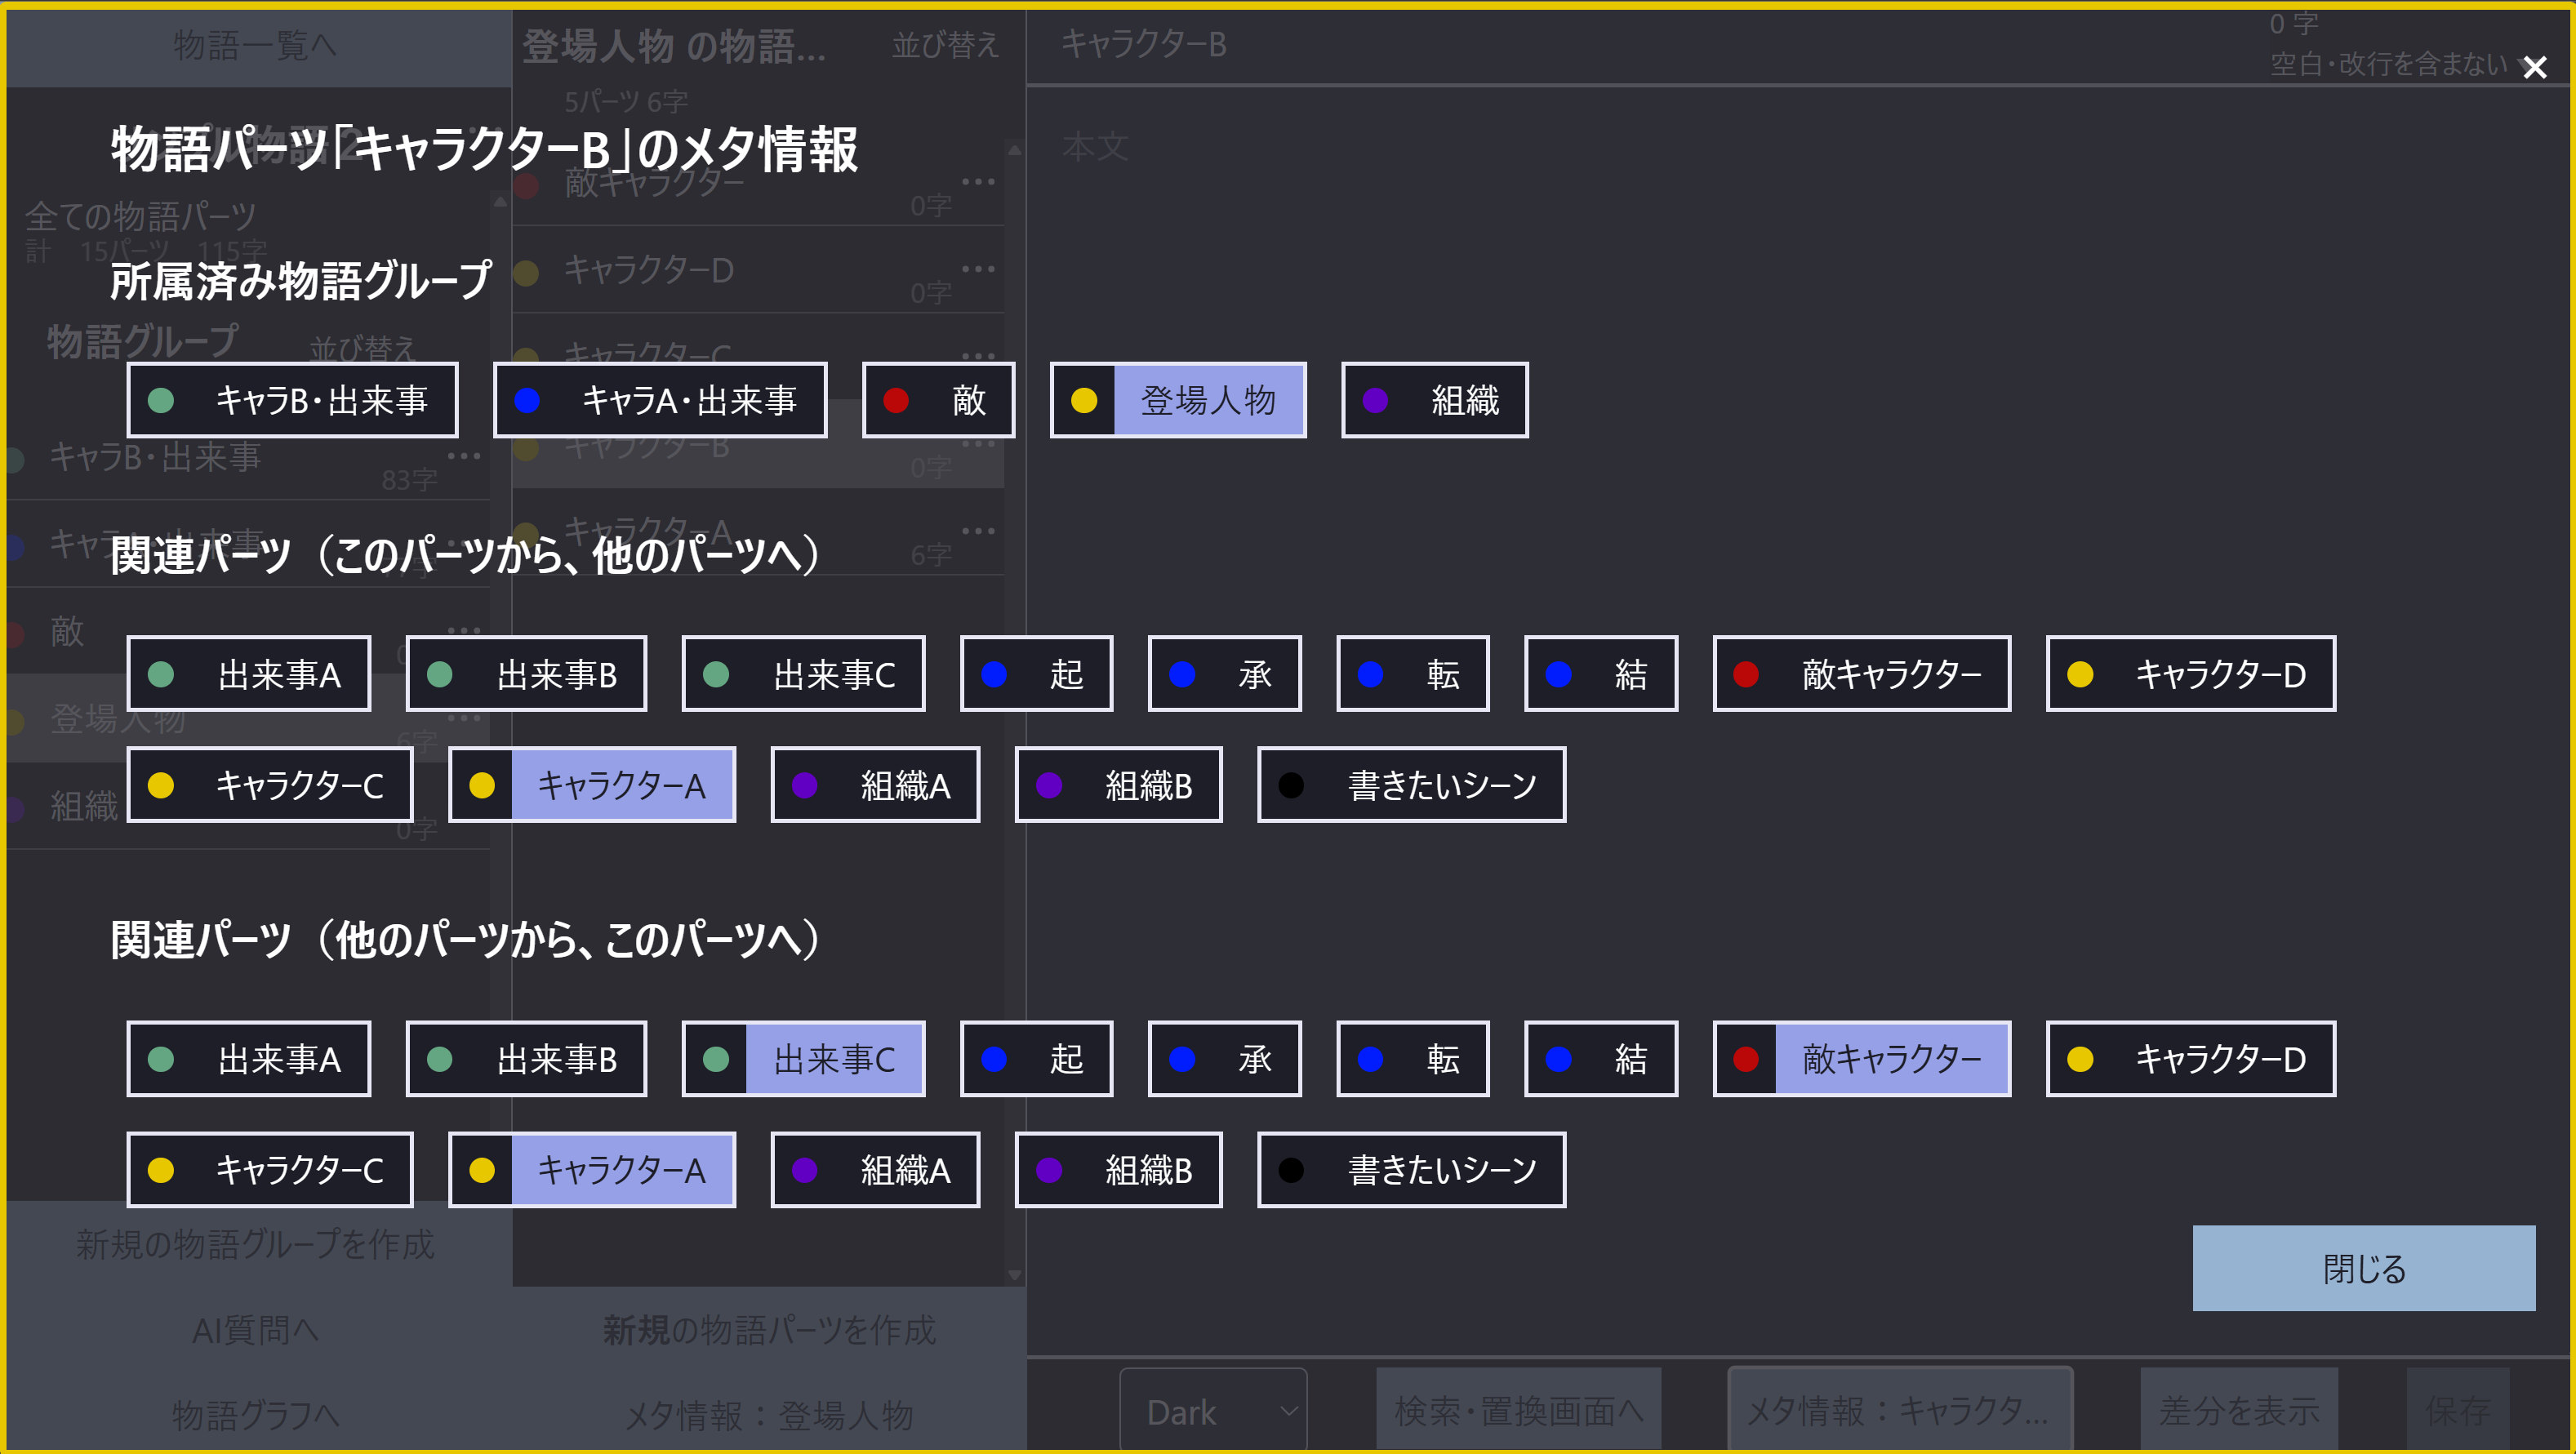Toggle outgoing related part 出来事B
The height and width of the screenshot is (1454, 2576).
coord(526,674)
